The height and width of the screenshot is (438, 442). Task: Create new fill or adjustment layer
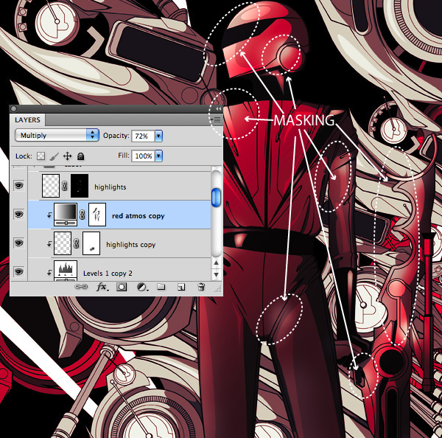click(x=141, y=287)
